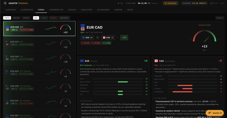Screen dimensions: 227x118
Task: Click the EUR/CAD sparkline chart in the list
Action: click(51, 28)
